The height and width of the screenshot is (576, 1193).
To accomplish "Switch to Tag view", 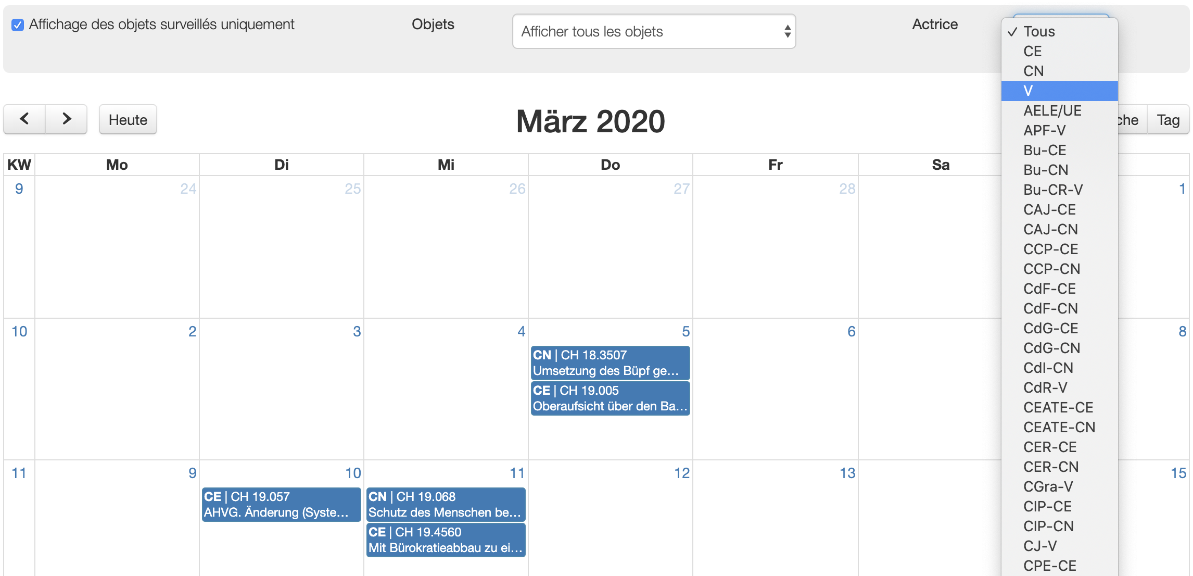I will tap(1168, 119).
